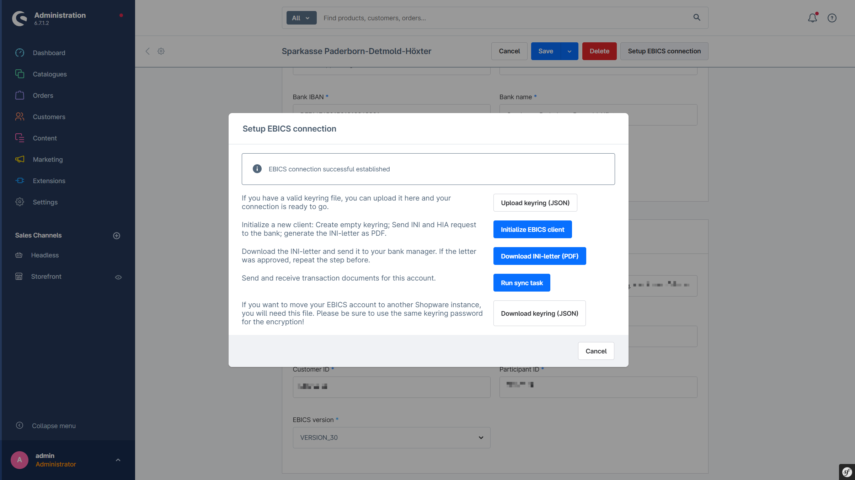Image resolution: width=855 pixels, height=480 pixels.
Task: Open the All search filter dropdown
Action: click(x=301, y=18)
